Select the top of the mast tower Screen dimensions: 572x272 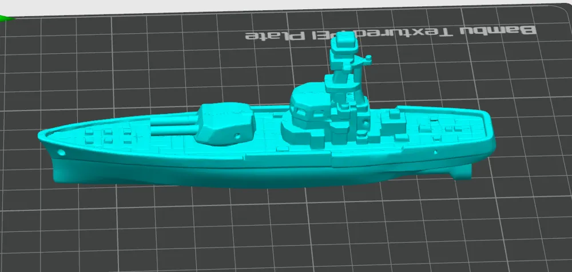pos(344,42)
